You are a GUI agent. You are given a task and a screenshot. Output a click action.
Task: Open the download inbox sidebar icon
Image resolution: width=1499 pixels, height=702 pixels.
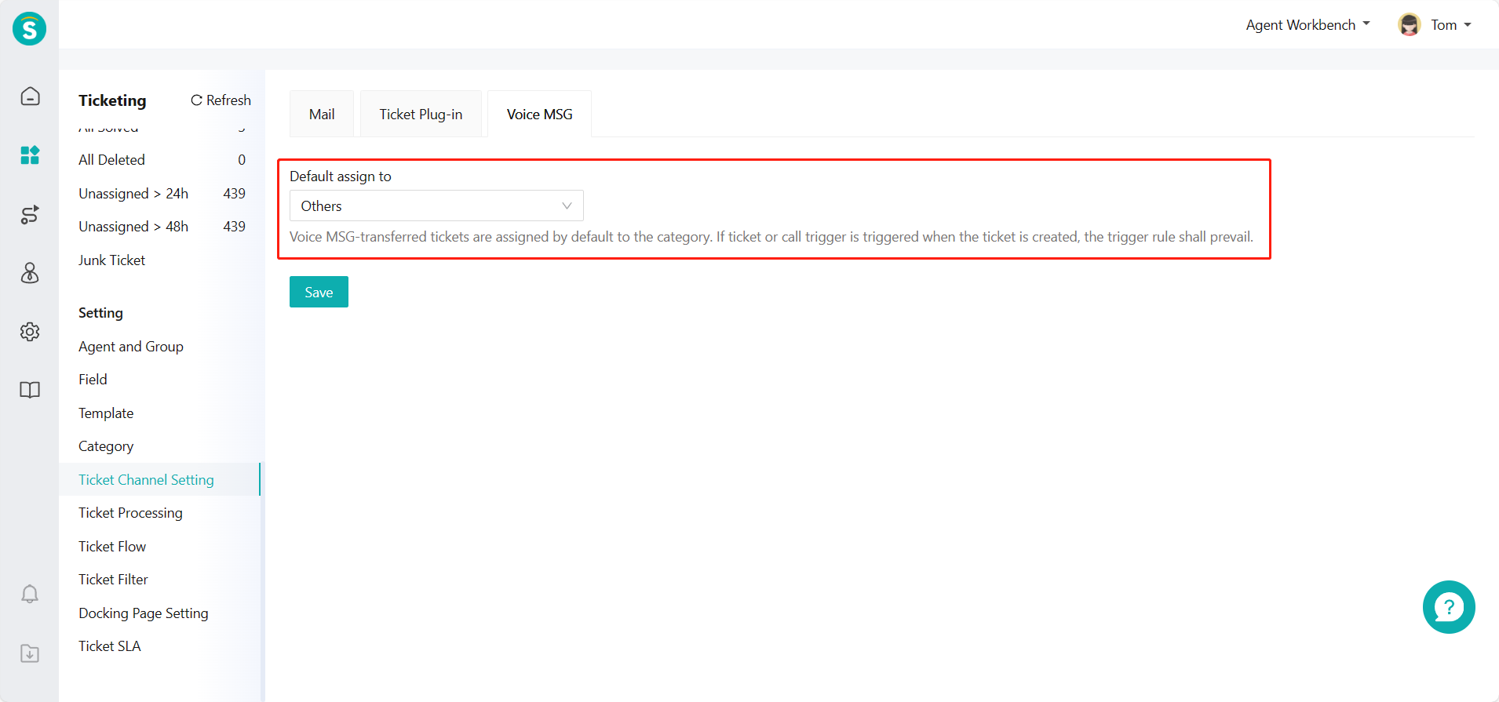30,653
